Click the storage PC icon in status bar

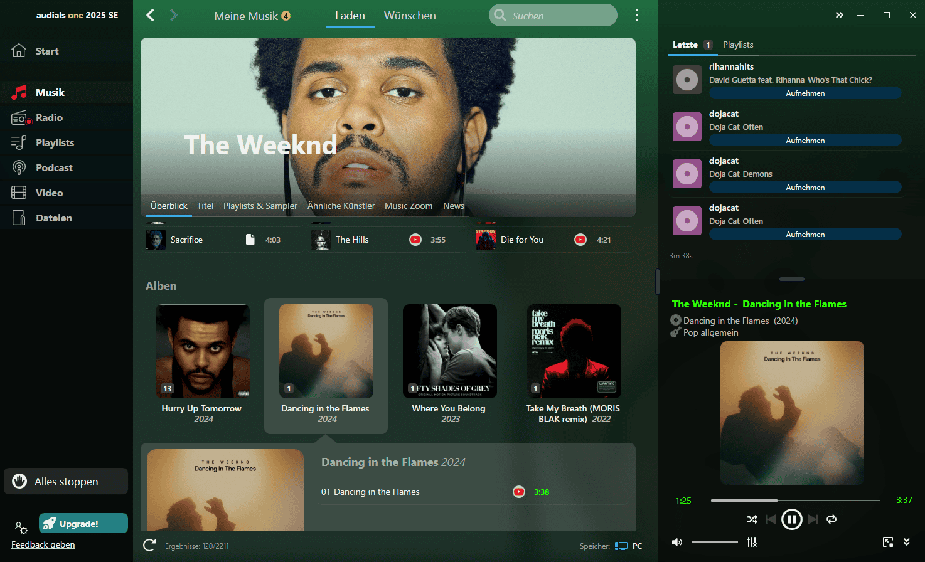pos(621,546)
